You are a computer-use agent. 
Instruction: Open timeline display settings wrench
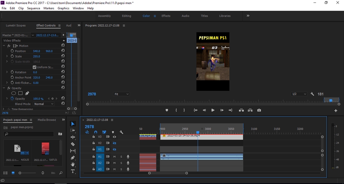point(121,132)
